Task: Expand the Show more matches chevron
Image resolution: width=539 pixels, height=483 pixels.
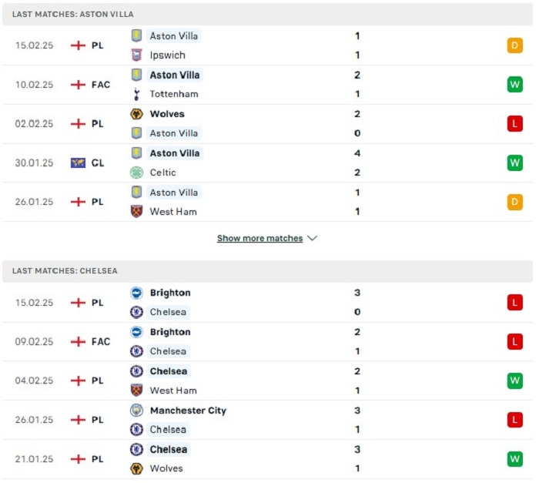Action: [x=312, y=238]
